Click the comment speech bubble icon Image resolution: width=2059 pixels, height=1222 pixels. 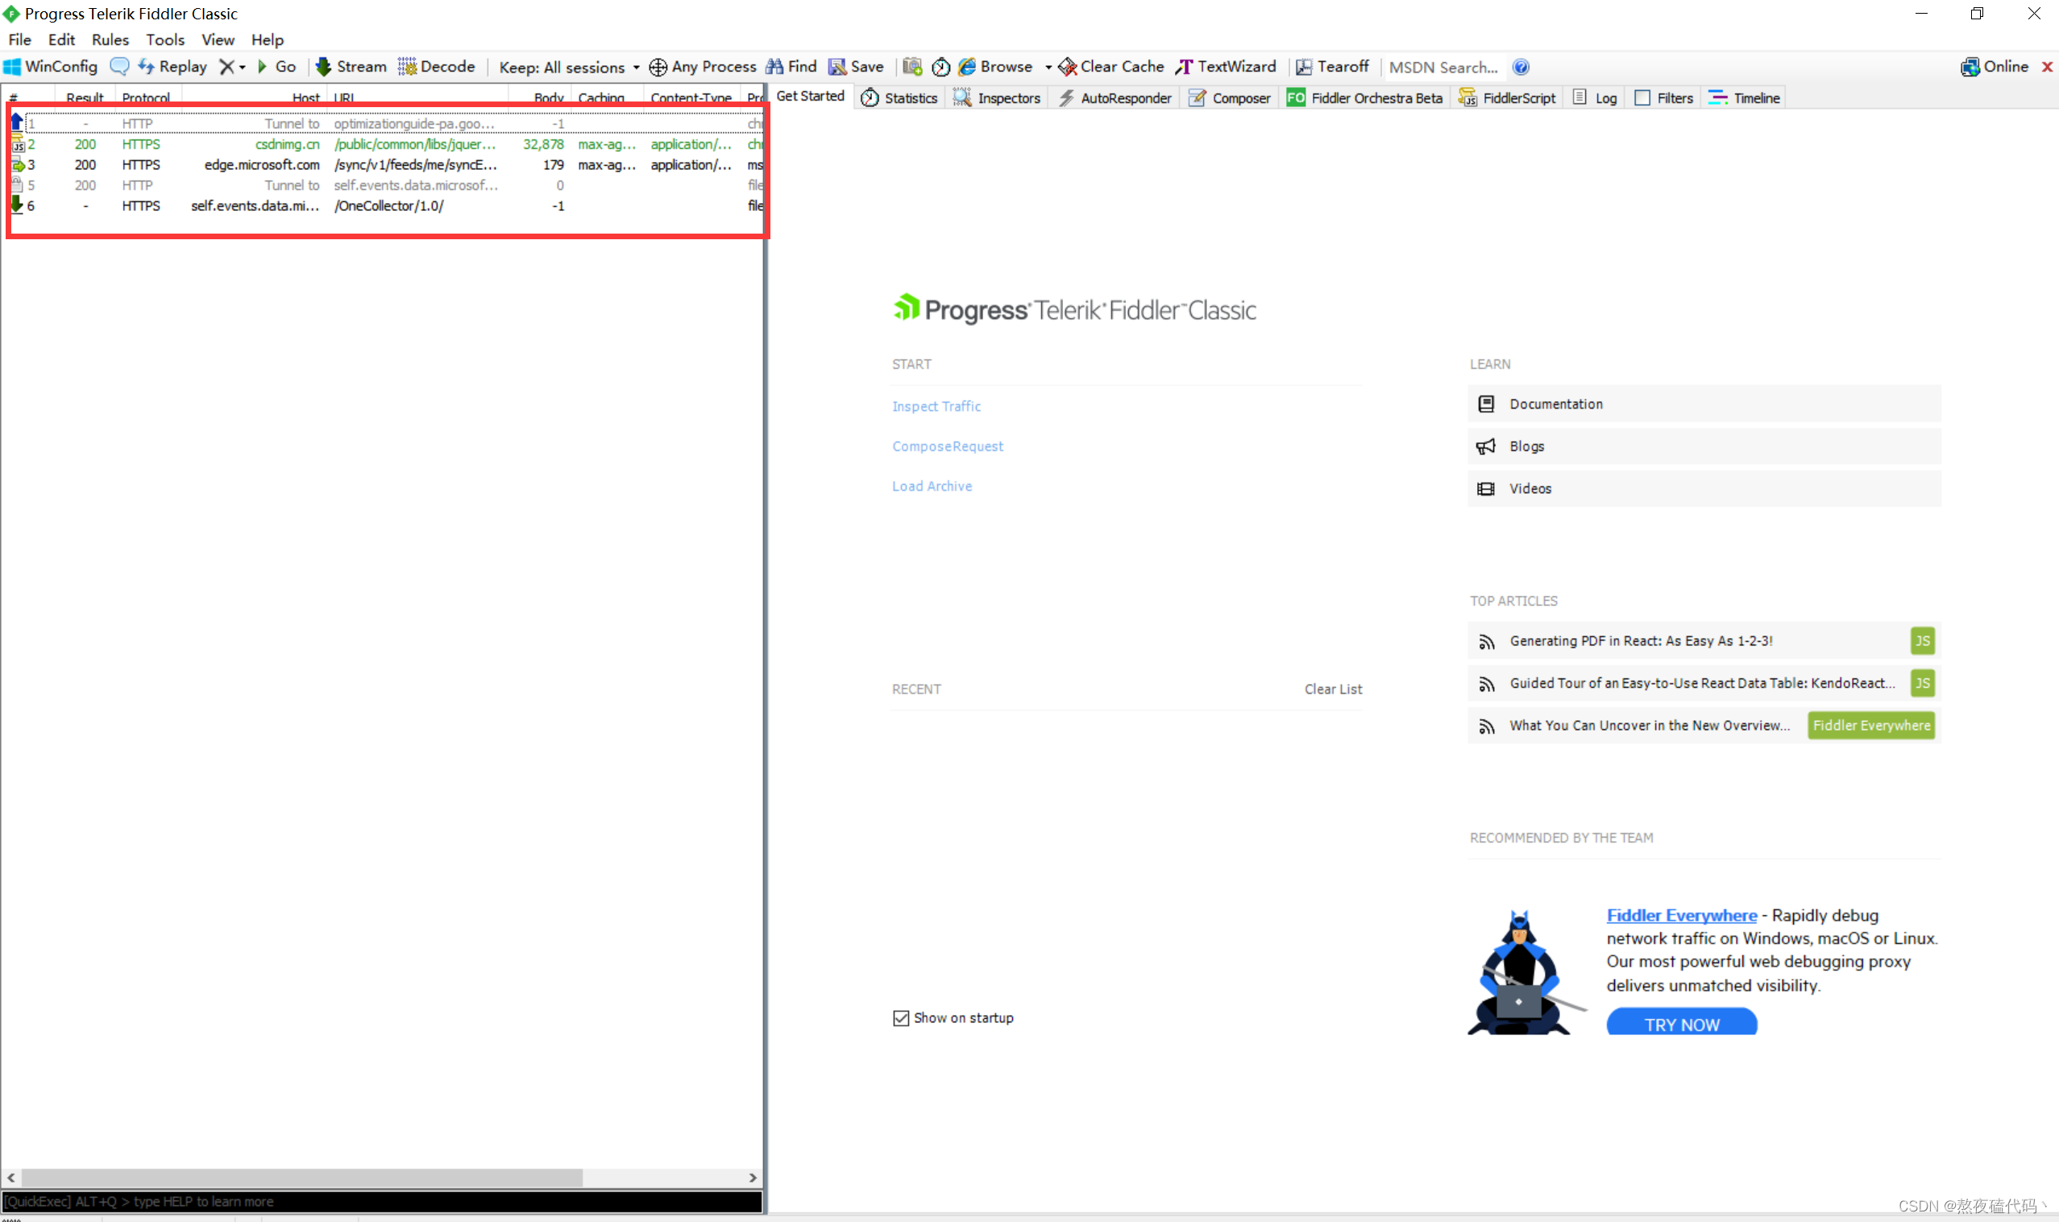pyautogui.click(x=119, y=67)
